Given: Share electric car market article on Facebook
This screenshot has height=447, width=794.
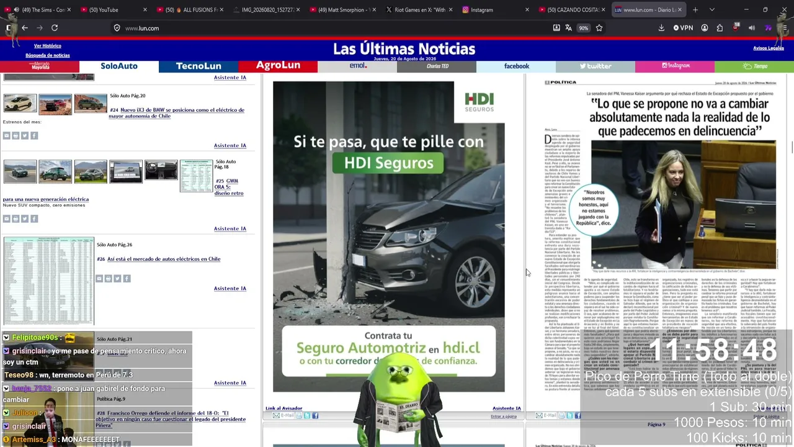Looking at the screenshot, I should point(127,279).
